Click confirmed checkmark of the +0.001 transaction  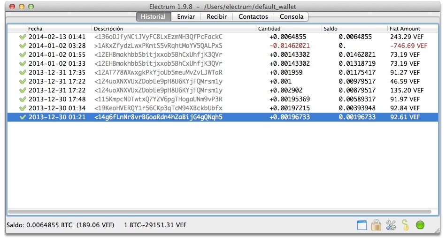pyautogui.click(x=23, y=81)
